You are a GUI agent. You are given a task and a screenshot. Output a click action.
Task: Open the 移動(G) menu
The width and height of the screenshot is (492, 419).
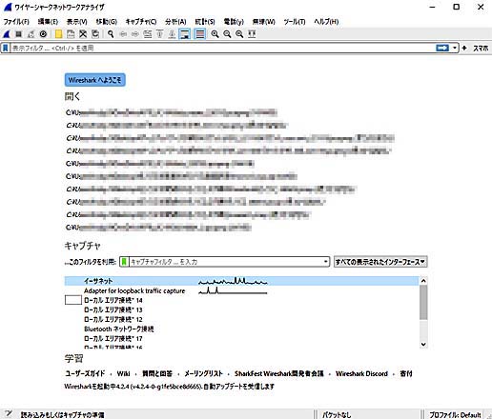(107, 22)
